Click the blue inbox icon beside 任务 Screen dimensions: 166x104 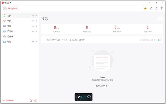(x=4, y=42)
